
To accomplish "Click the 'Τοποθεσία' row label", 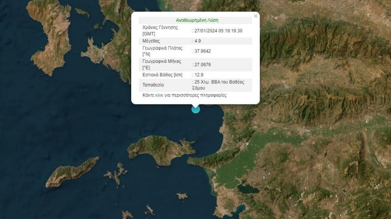I will click(153, 85).
